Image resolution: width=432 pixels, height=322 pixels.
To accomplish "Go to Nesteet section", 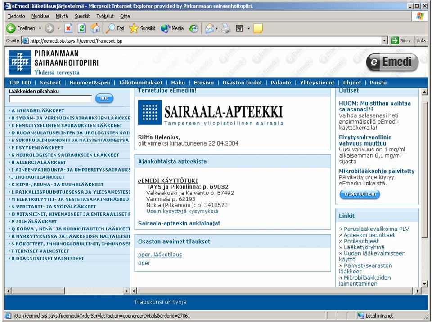I will [x=50, y=83].
